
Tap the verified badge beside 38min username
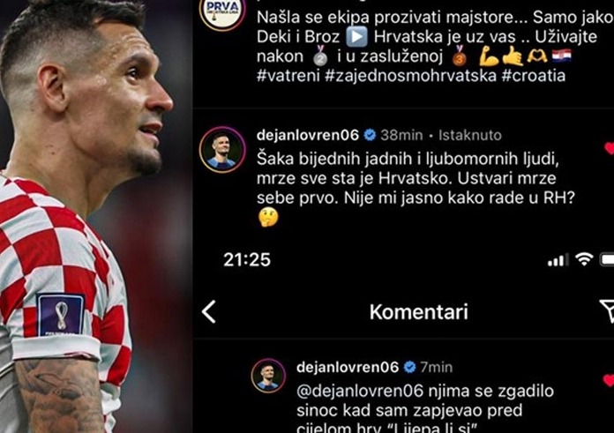370,135
